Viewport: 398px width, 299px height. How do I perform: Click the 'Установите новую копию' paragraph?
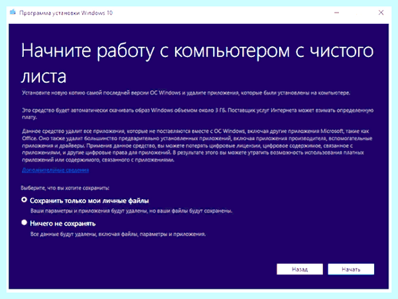[x=186, y=93]
